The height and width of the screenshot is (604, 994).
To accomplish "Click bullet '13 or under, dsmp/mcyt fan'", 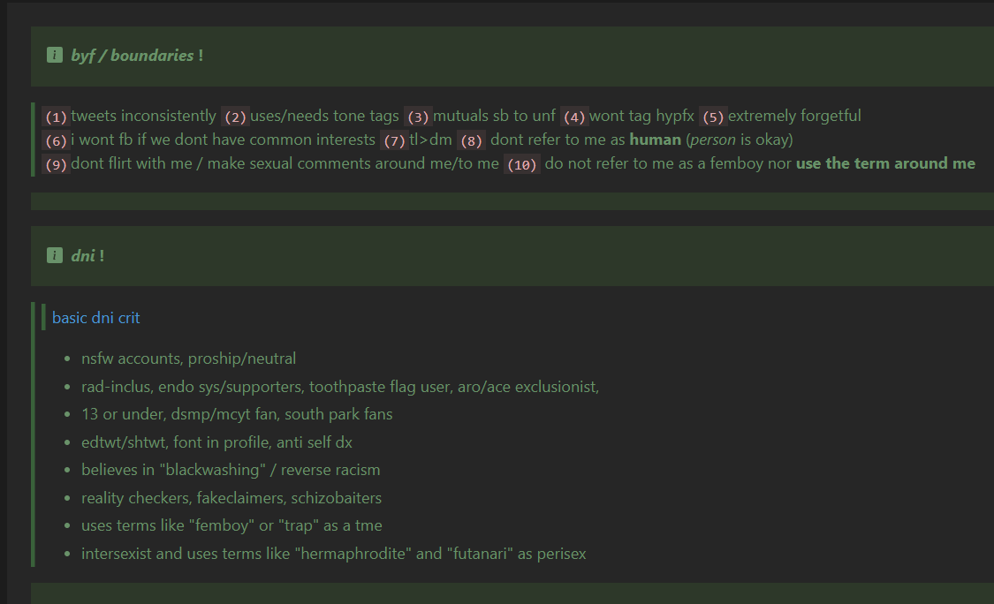I will [237, 414].
